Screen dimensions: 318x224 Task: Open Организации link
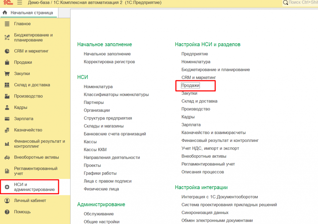coord(97,110)
